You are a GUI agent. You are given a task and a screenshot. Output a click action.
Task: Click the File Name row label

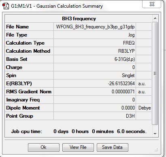point(17,27)
